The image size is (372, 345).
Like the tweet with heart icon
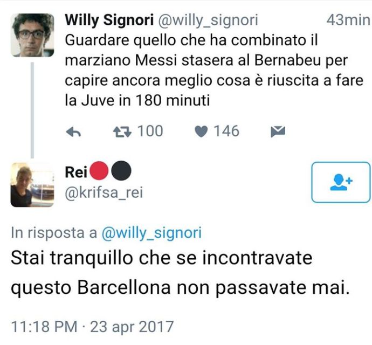(201, 132)
